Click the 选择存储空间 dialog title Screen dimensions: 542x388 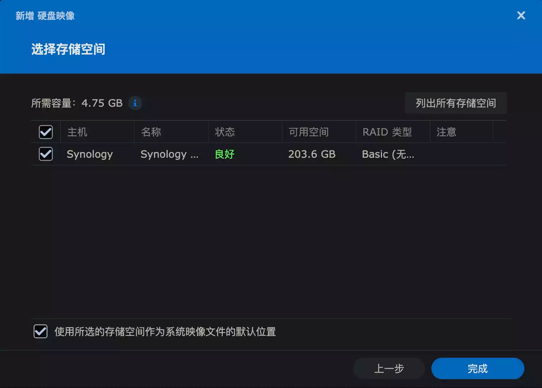point(68,50)
